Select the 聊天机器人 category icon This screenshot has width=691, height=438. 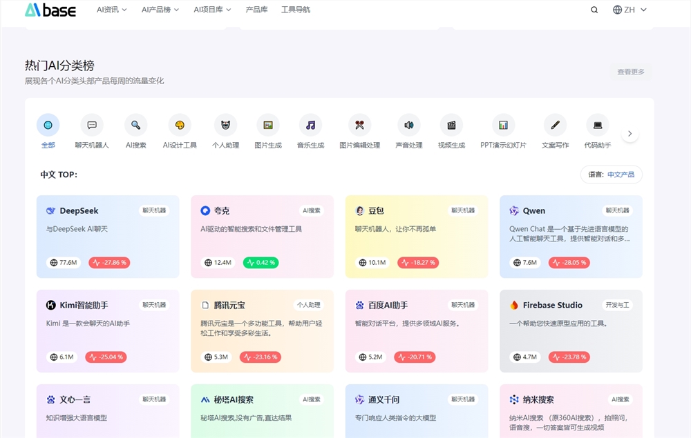92,124
